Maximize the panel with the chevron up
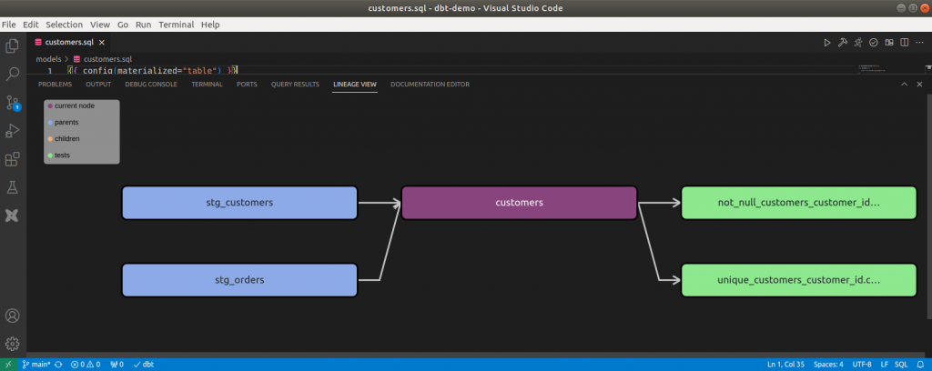Image resolution: width=932 pixels, height=371 pixels. coord(904,85)
